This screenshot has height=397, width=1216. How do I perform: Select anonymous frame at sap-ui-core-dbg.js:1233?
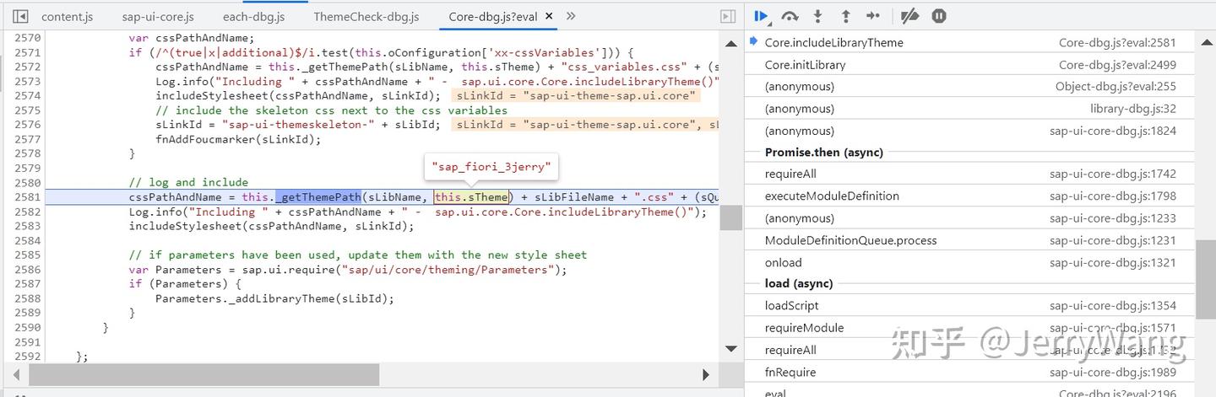pos(969,217)
